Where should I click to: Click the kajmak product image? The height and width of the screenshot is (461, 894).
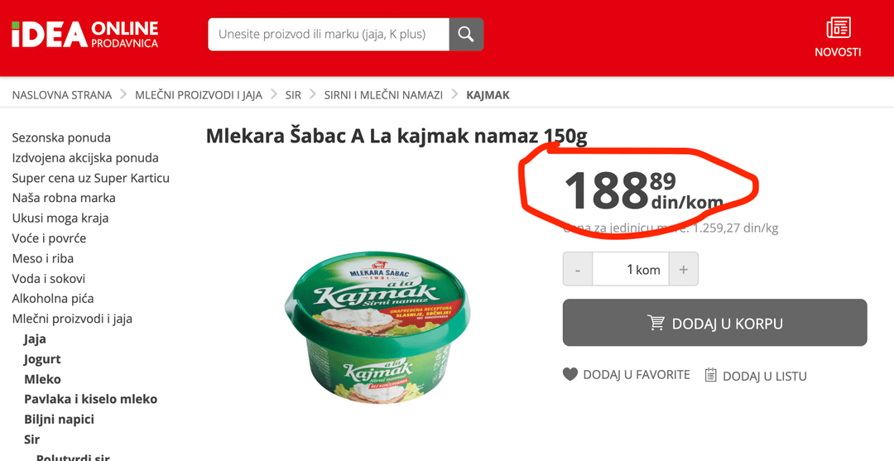377,327
